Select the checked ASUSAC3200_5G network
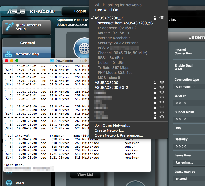The image size is (205, 186). pos(109,18)
